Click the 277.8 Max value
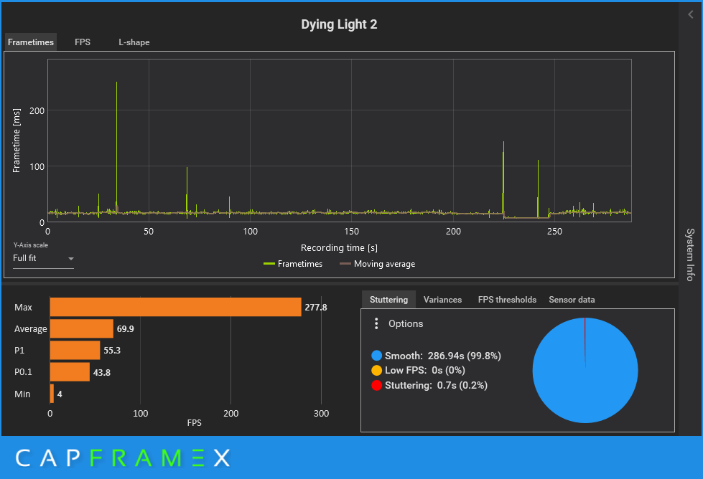This screenshot has height=479, width=703. pos(316,307)
